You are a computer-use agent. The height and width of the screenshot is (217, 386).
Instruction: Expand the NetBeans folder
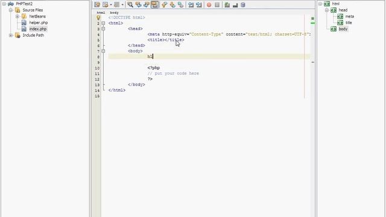click(x=17, y=16)
